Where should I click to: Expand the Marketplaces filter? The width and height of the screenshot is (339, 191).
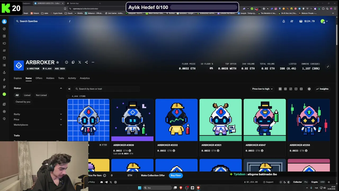(38, 125)
